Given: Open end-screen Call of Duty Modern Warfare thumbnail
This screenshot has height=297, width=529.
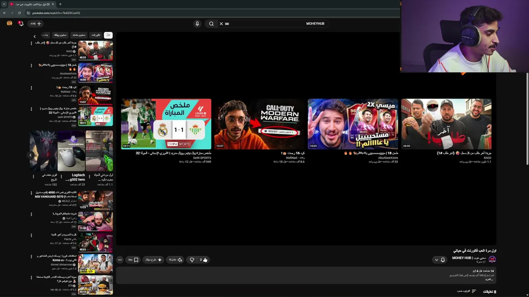Looking at the screenshot, I should click(x=260, y=124).
